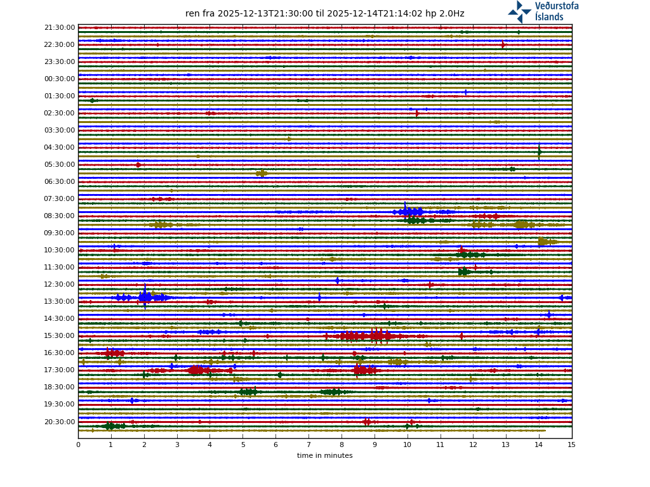The height and width of the screenshot is (487, 650).
Task: Click the 15 minute tick label
Action: 571,445
